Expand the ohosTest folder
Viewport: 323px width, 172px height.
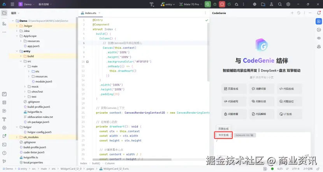(x=25, y=91)
